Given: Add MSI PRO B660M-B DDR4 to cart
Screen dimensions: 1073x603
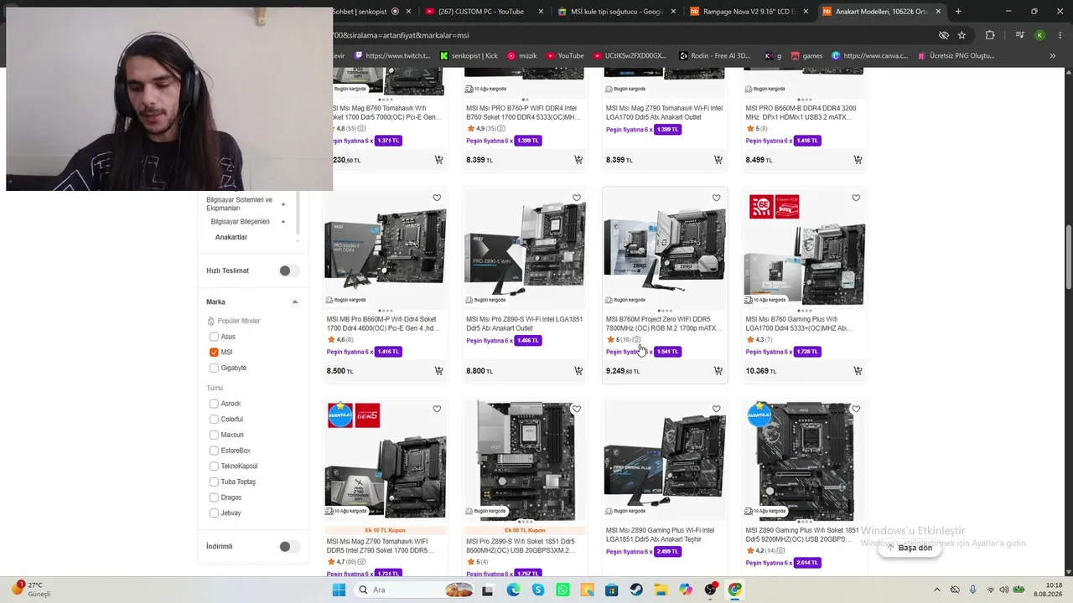Looking at the screenshot, I should pos(858,159).
